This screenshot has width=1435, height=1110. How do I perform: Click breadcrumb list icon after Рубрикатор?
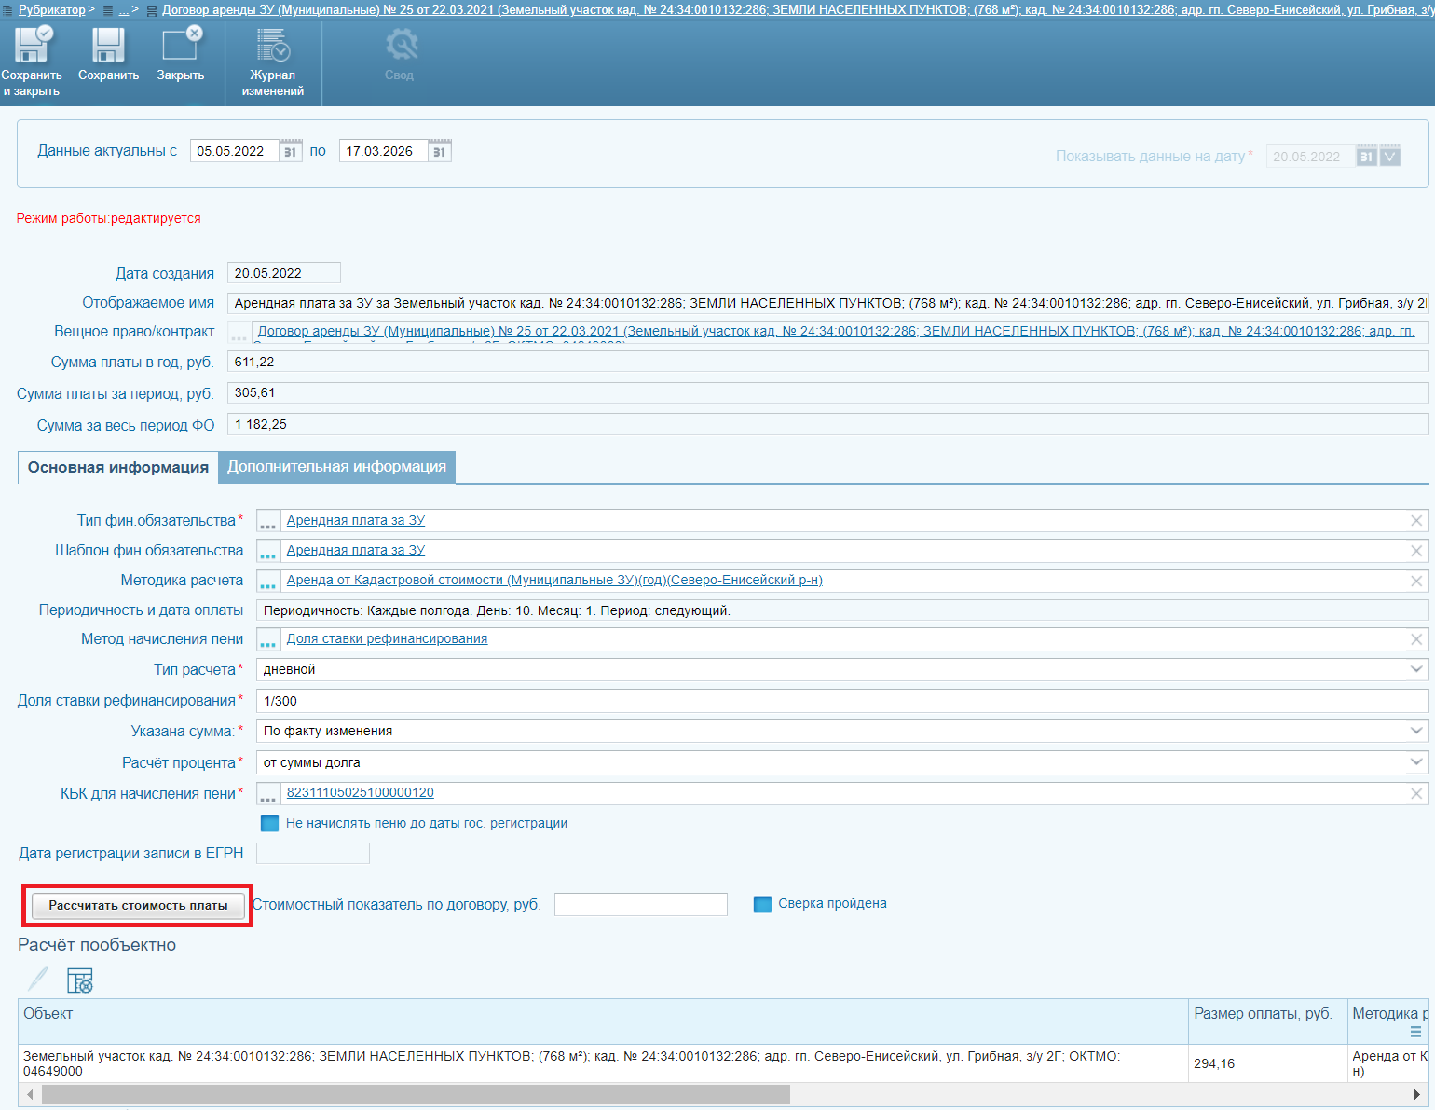tap(107, 10)
